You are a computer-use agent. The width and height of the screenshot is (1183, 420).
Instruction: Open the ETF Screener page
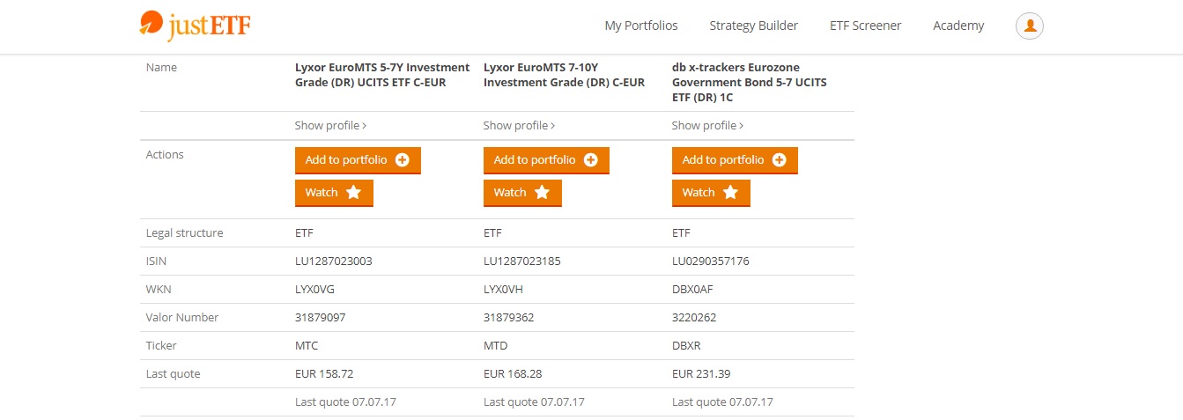tap(865, 26)
